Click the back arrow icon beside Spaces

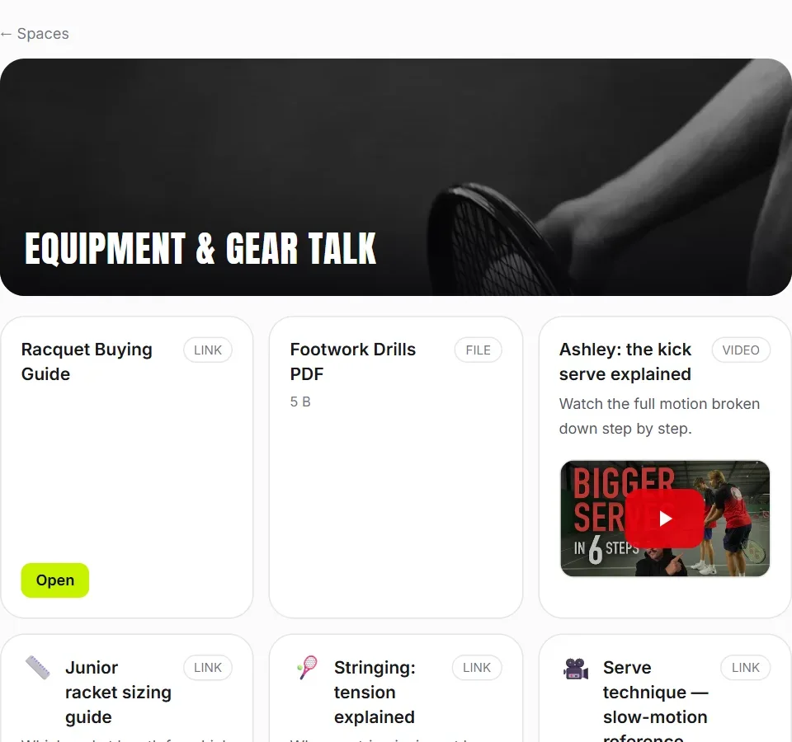click(6, 34)
